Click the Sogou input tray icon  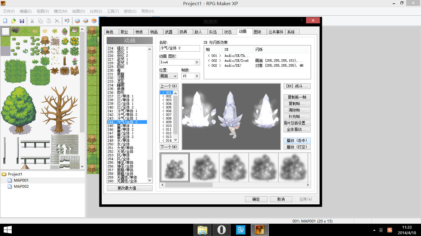click(390, 230)
